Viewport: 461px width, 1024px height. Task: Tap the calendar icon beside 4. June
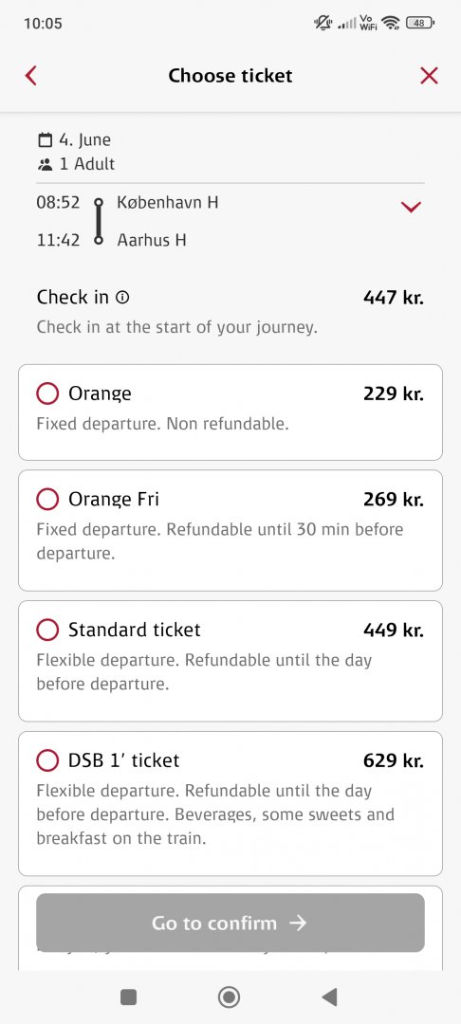pos(45,139)
